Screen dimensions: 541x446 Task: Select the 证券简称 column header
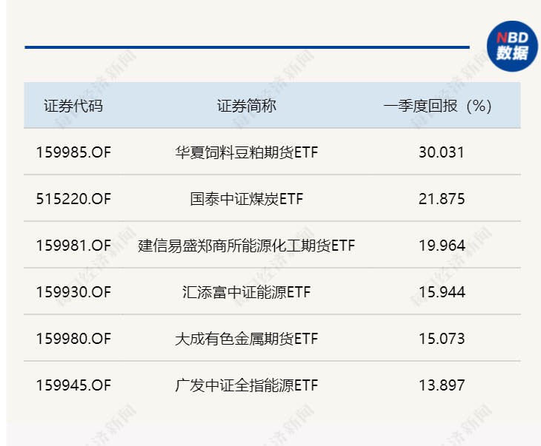click(x=246, y=106)
